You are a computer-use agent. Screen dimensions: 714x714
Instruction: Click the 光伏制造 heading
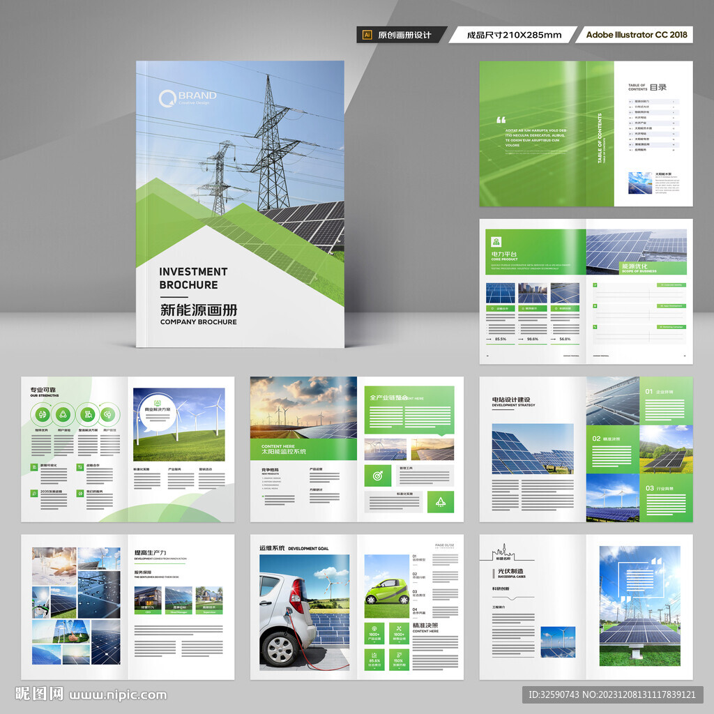(510, 571)
